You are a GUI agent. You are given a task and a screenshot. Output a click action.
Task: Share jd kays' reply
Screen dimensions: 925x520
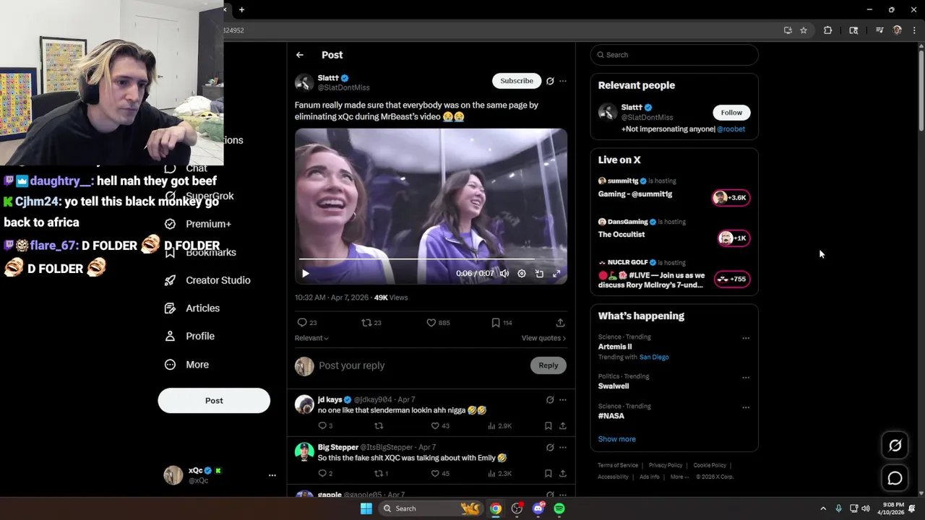[563, 426]
